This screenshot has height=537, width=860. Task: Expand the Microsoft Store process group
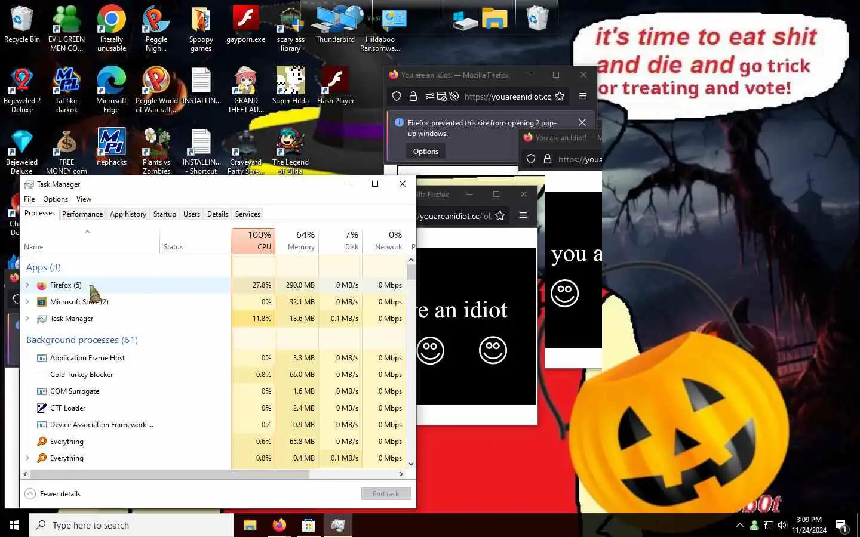coord(27,302)
